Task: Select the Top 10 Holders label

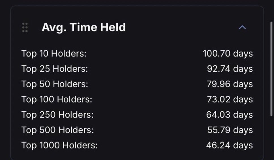Action: point(54,53)
